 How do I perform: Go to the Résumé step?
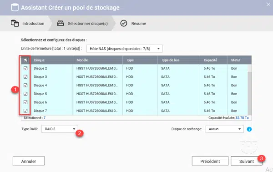tap(133, 23)
